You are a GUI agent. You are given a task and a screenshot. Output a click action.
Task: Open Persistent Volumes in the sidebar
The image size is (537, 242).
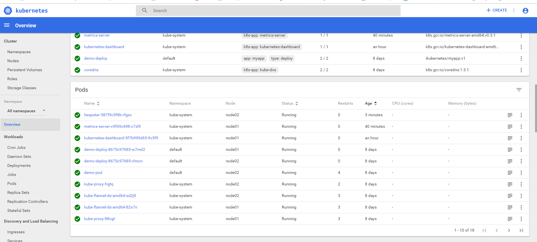pos(24,70)
